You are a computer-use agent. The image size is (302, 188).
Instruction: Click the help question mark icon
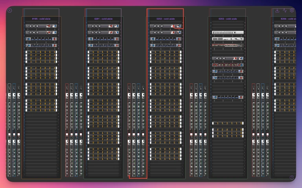click(292, 177)
